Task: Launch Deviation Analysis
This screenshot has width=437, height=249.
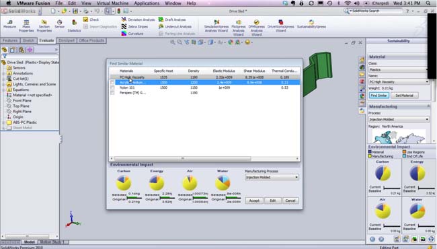Action: [138, 20]
